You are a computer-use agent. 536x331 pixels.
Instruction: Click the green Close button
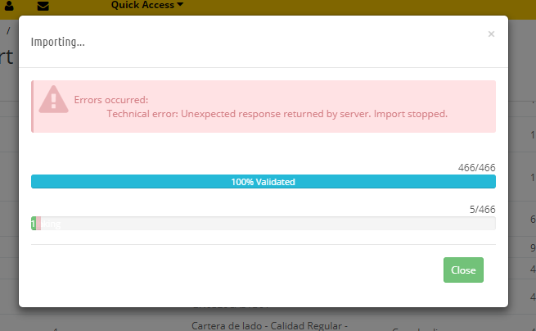point(463,270)
